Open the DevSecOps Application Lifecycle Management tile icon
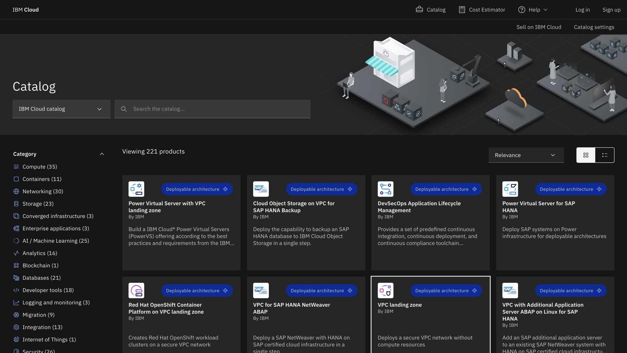This screenshot has height=353, width=627. [x=385, y=189]
